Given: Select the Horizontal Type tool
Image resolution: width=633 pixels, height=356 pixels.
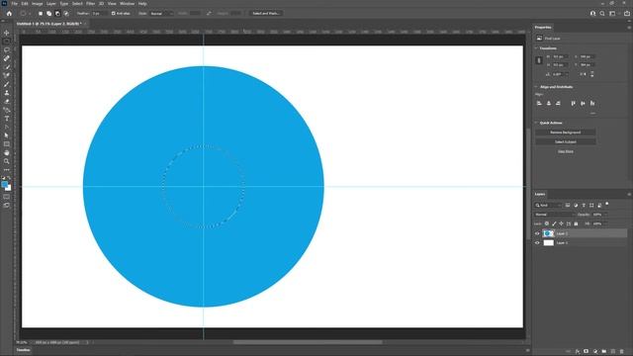Looking at the screenshot, I should click(x=7, y=119).
